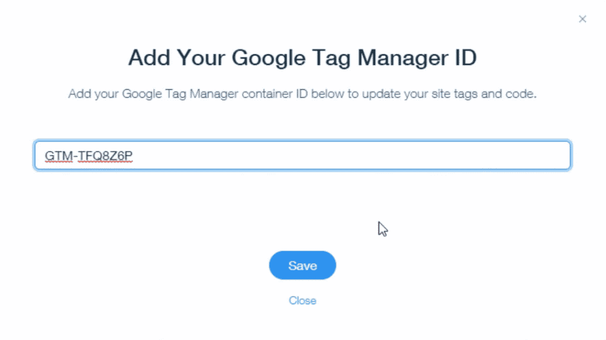The width and height of the screenshot is (606, 340).
Task: Click the Close link below Save
Action: tap(302, 300)
